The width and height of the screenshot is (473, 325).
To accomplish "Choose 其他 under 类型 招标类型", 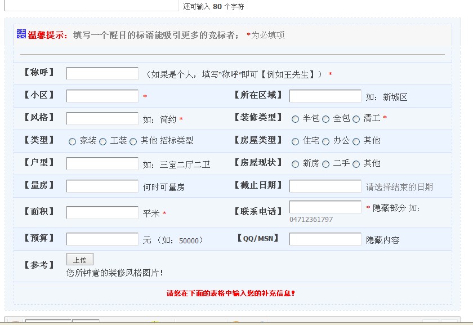I will pos(133,141).
